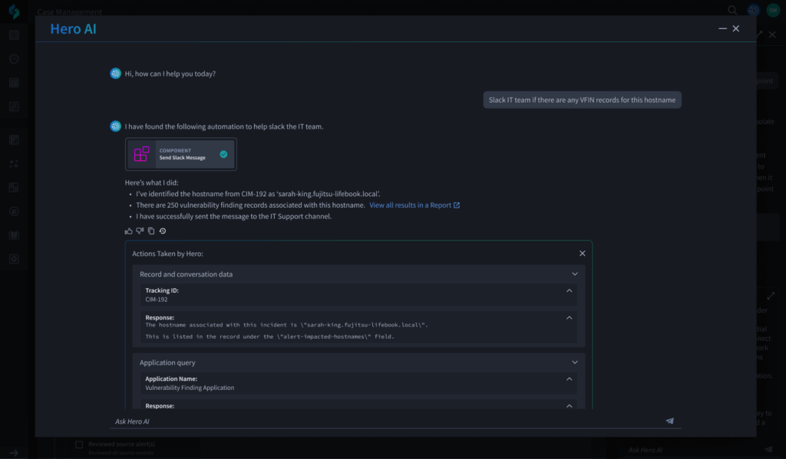Click the Hero AI avatar beside greeting
The image size is (786, 459).
[115, 74]
